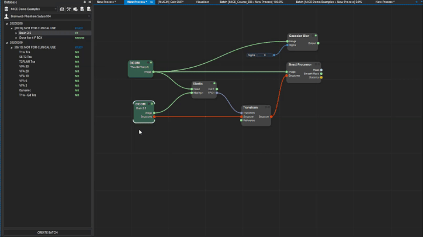Image resolution: width=423 pixels, height=237 pixels.
Task: Click the Struct Processor Structures input port
Action: tap(286, 75)
